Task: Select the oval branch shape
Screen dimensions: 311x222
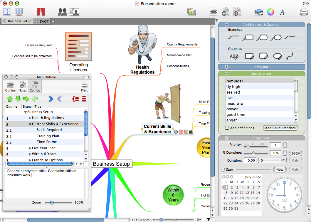Action: (276, 38)
